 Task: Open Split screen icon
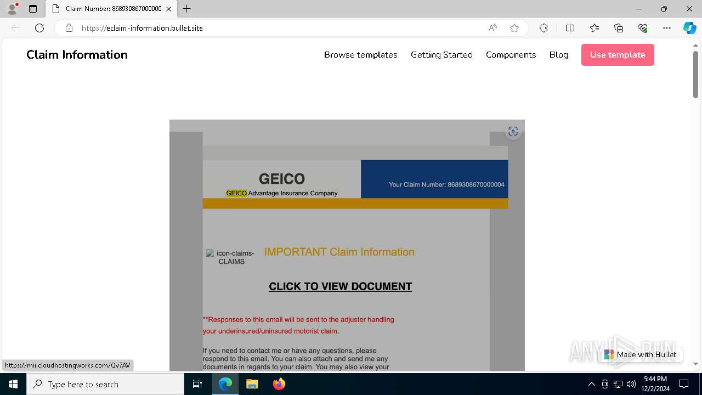(x=570, y=28)
